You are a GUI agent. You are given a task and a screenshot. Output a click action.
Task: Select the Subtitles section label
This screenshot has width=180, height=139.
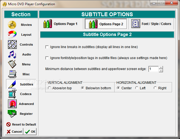click(x=26, y=84)
